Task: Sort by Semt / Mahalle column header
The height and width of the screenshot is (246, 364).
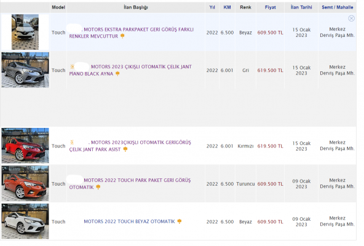Action: click(337, 7)
